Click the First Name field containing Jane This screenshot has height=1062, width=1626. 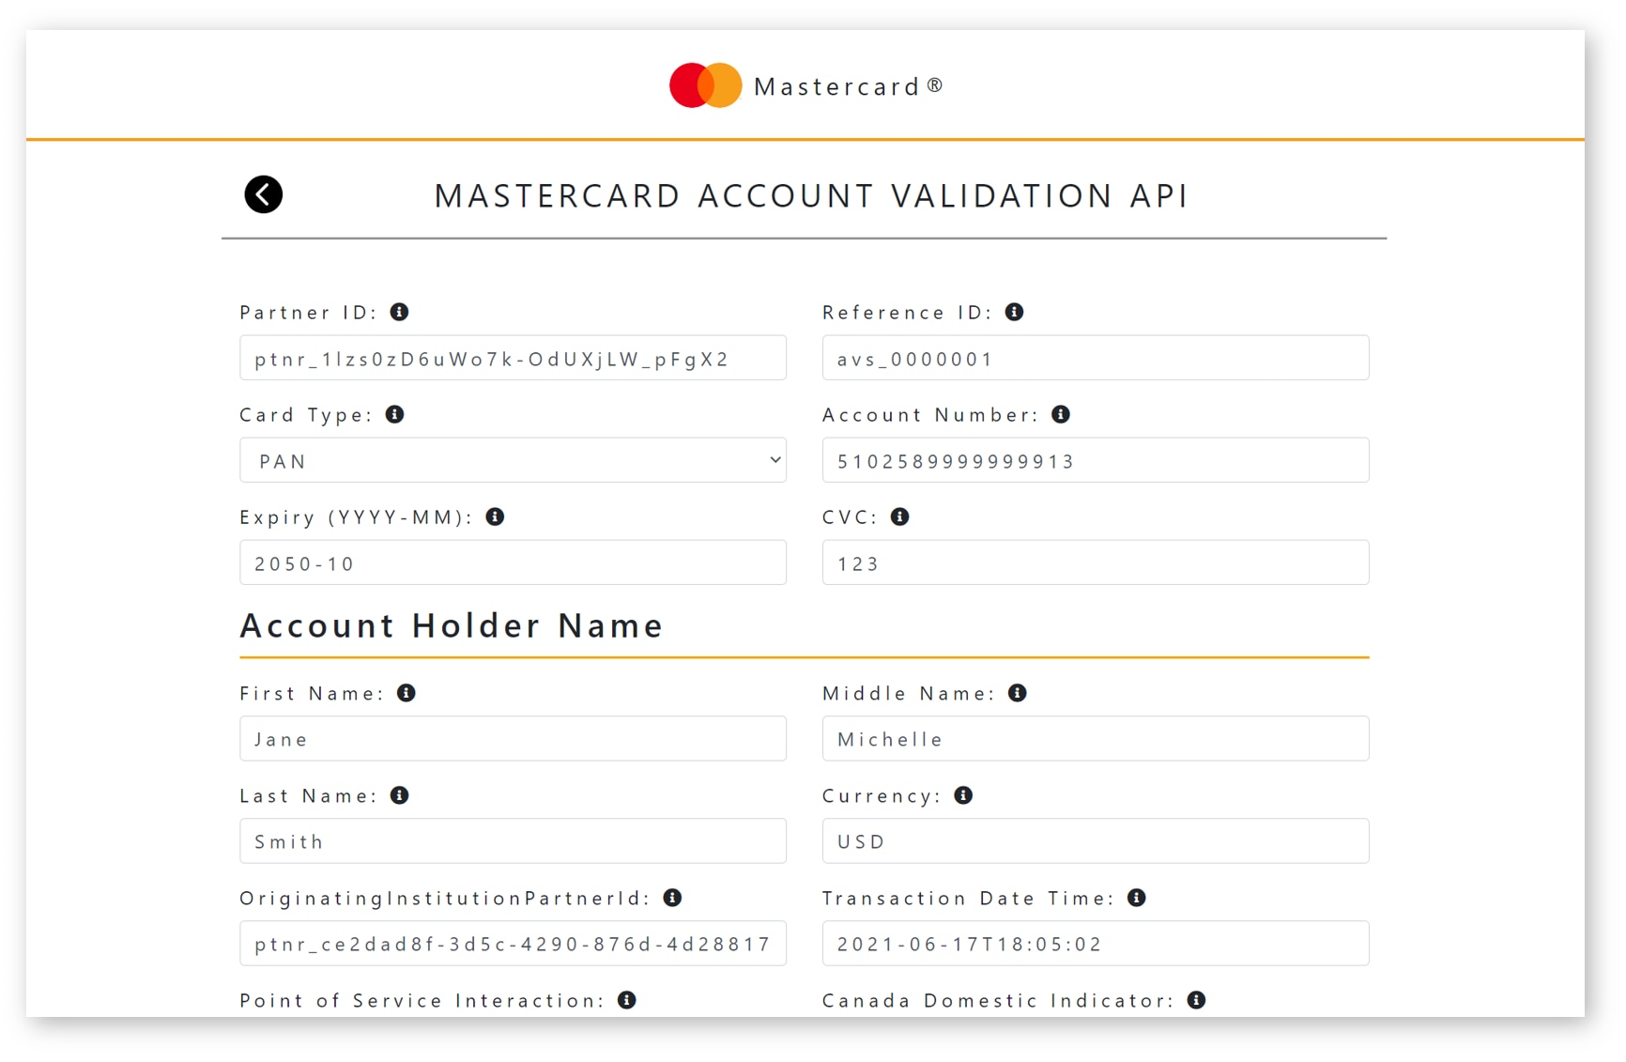pos(513,739)
